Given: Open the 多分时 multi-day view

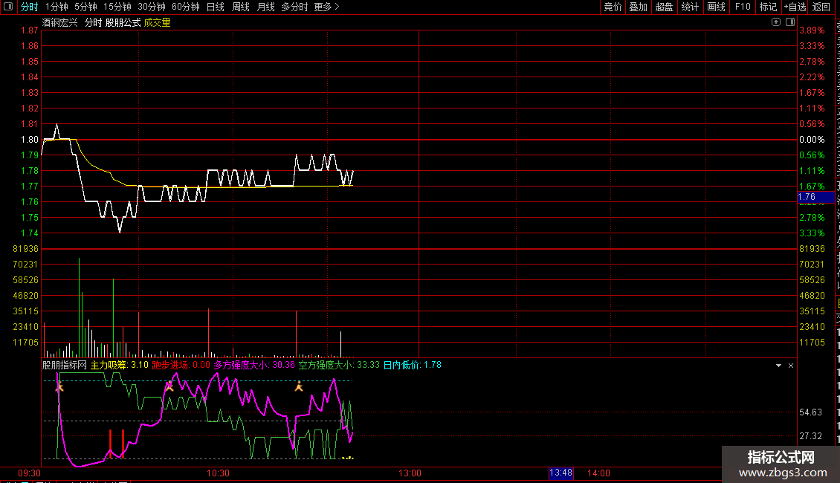Looking at the screenshot, I should pyautogui.click(x=294, y=7).
